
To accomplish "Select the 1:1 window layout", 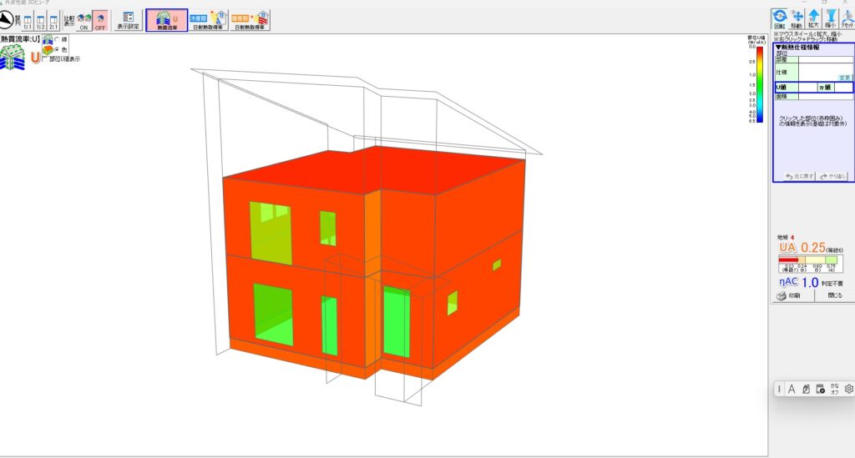I will [x=28, y=20].
